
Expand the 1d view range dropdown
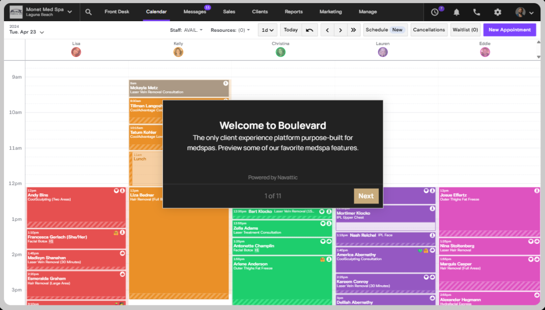point(267,30)
